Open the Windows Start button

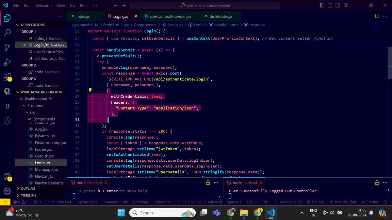point(121,213)
